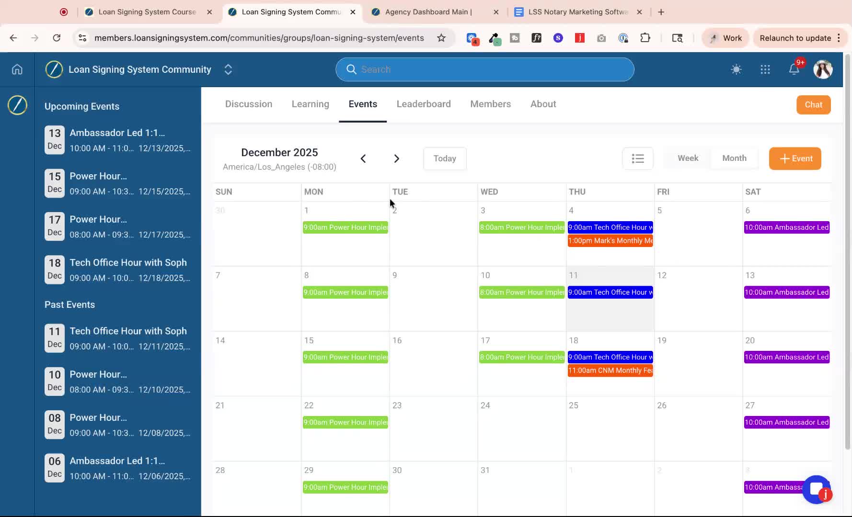Image resolution: width=852 pixels, height=517 pixels.
Task: Click the add Event button
Action: pos(795,158)
